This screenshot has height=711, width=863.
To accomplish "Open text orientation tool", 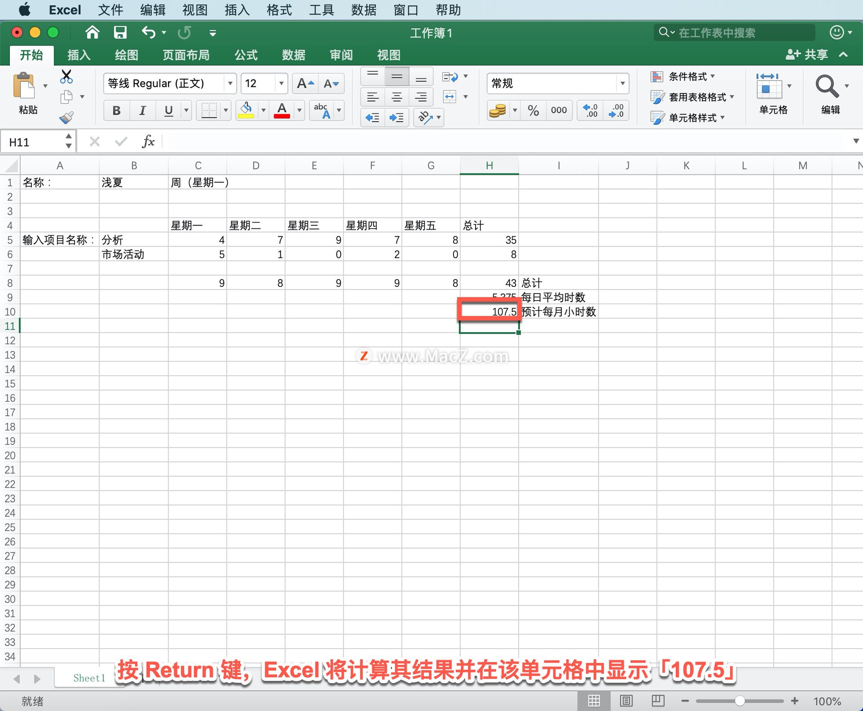I will [x=425, y=118].
